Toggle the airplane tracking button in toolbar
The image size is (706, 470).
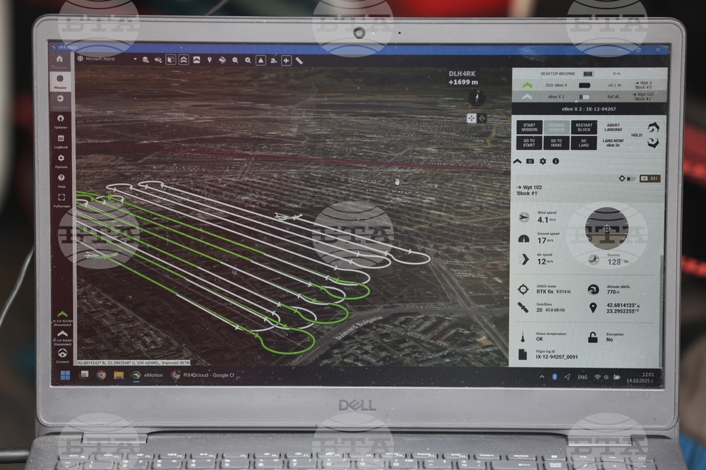[x=286, y=61]
